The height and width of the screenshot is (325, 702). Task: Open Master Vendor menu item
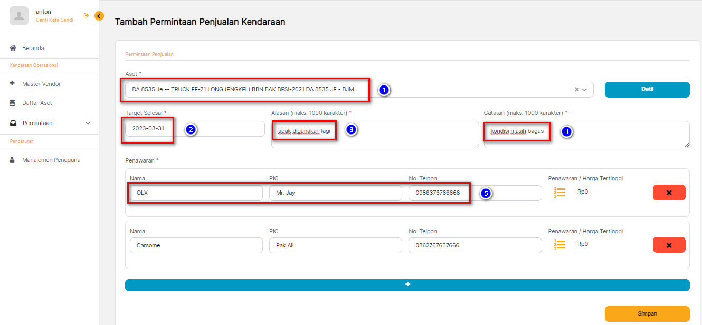pyautogui.click(x=41, y=84)
